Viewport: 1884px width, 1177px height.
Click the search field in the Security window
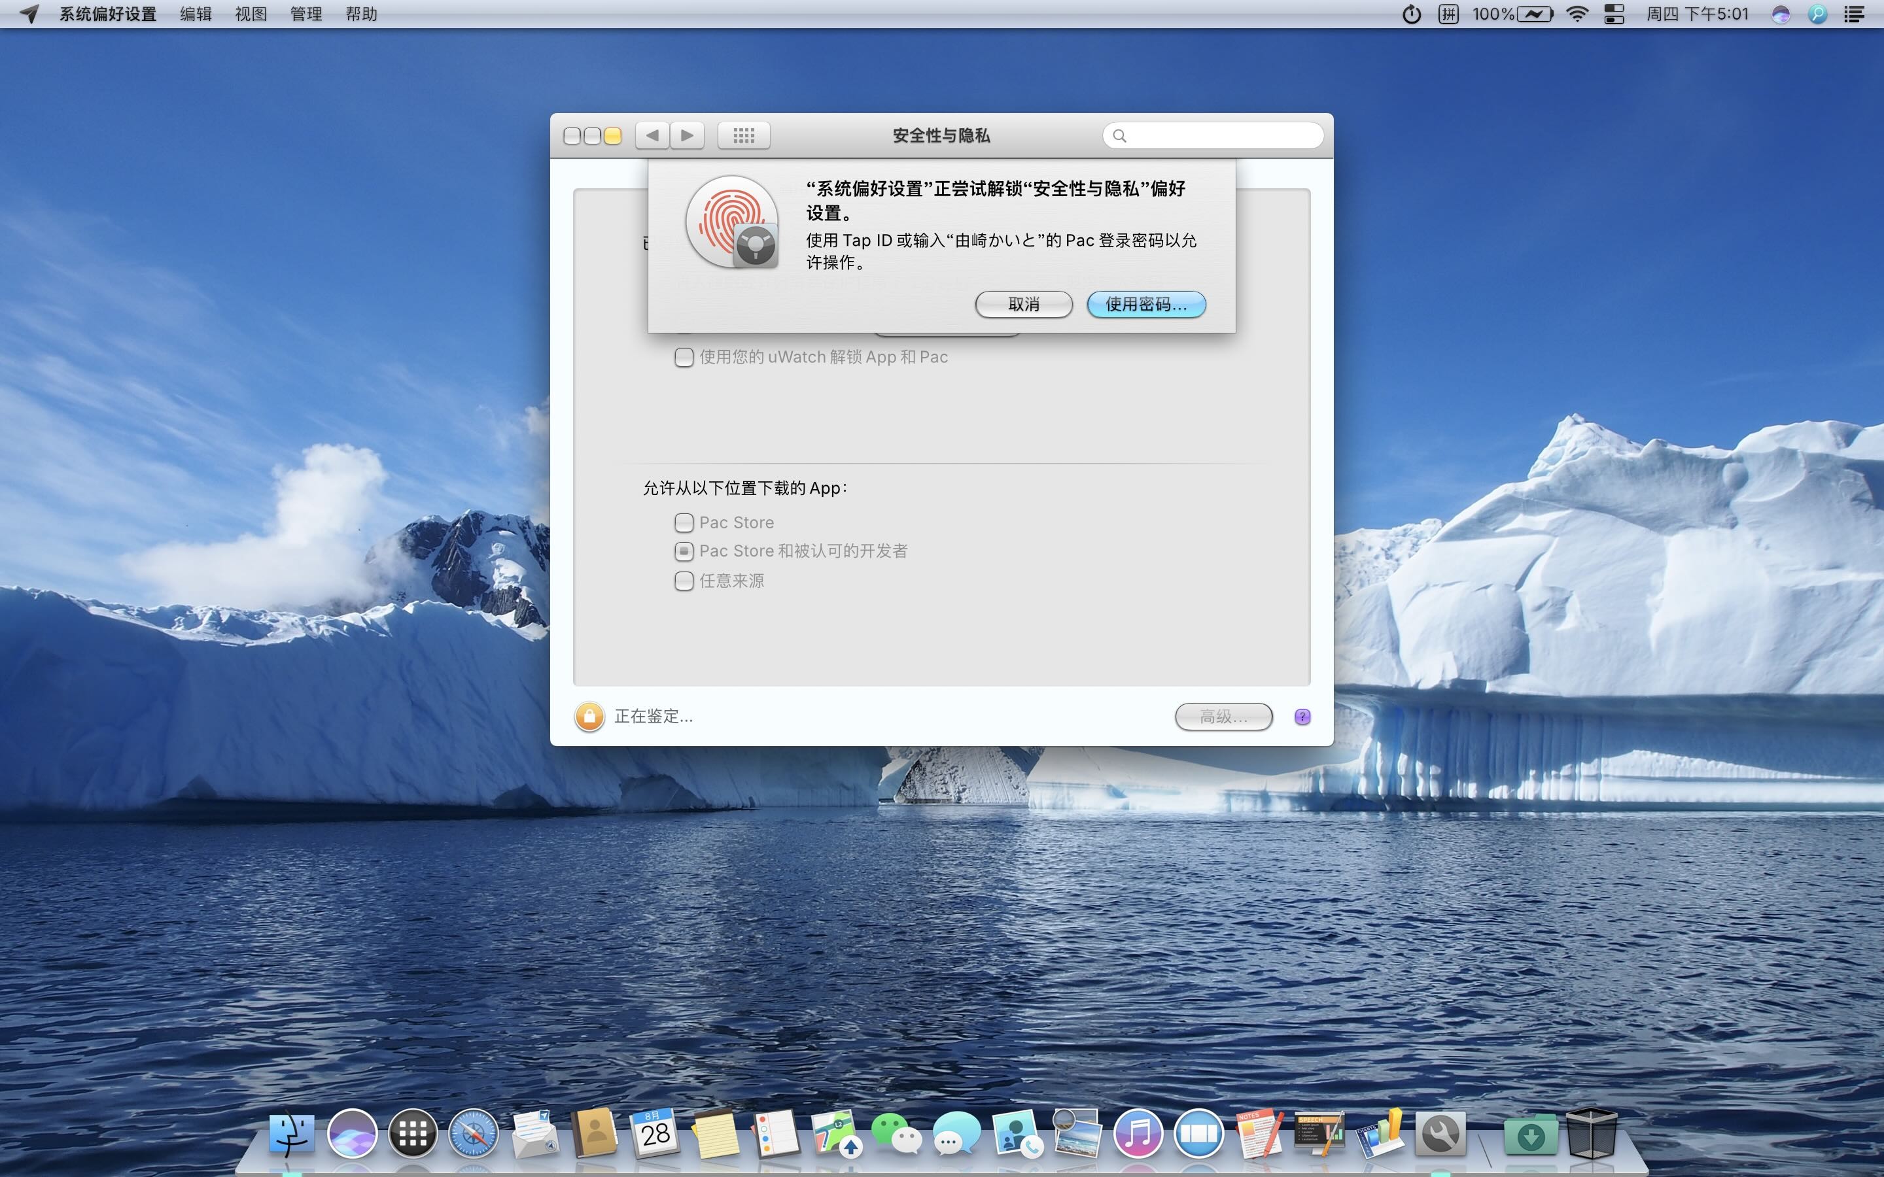(1212, 135)
